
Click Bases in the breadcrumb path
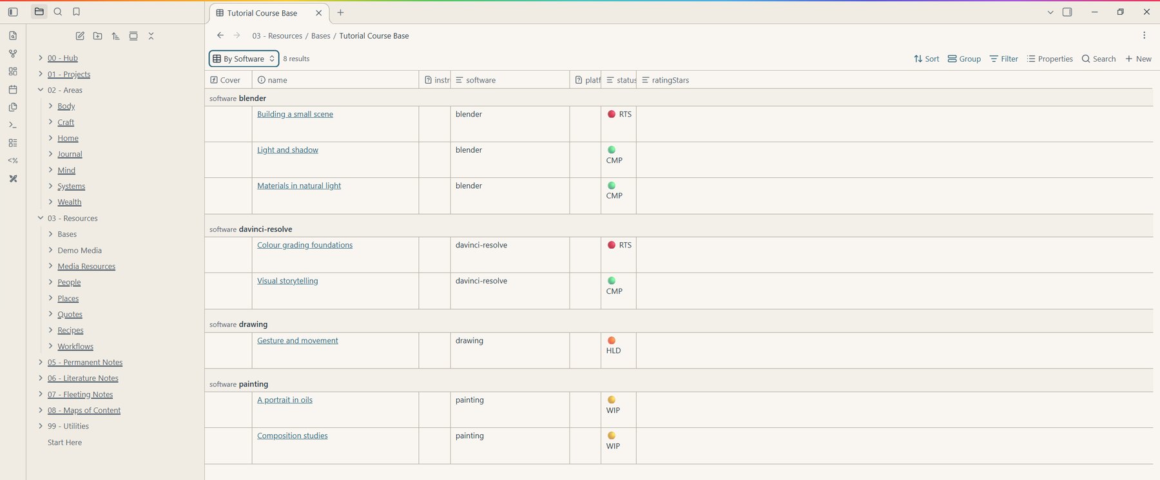[320, 36]
